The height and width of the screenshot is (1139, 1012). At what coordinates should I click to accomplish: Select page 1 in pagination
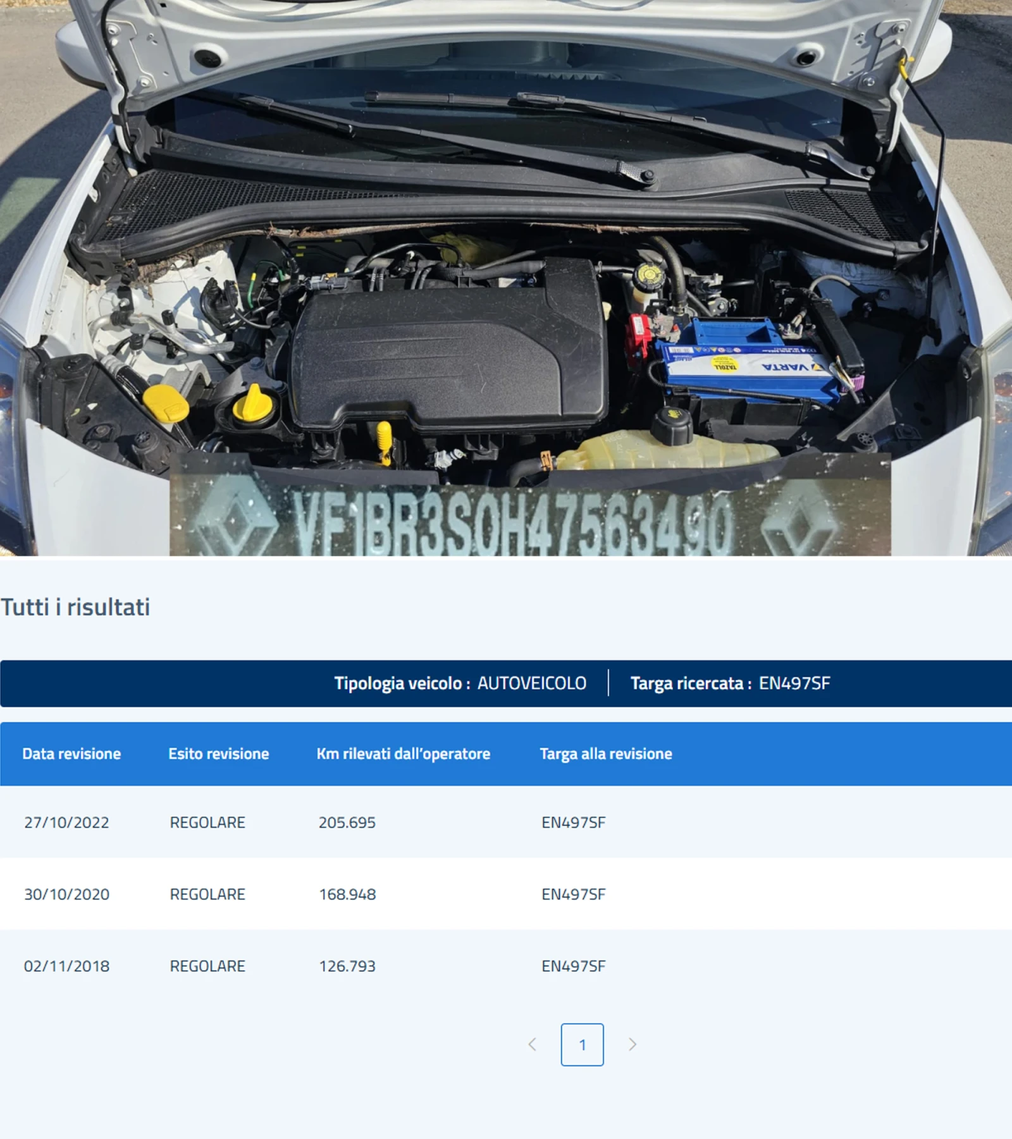tap(582, 1044)
